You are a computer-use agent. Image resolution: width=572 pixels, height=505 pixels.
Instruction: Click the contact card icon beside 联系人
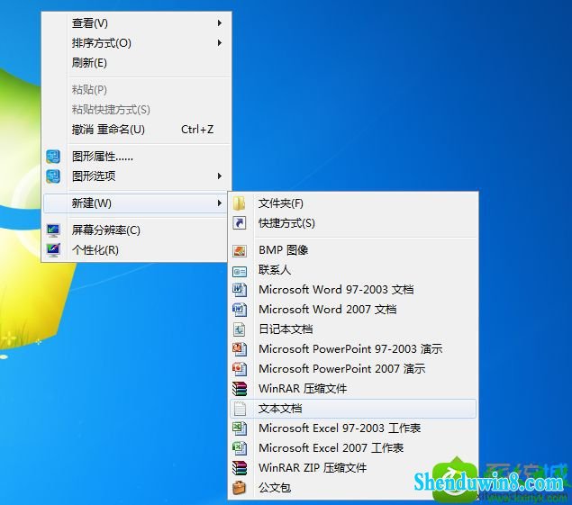(240, 271)
